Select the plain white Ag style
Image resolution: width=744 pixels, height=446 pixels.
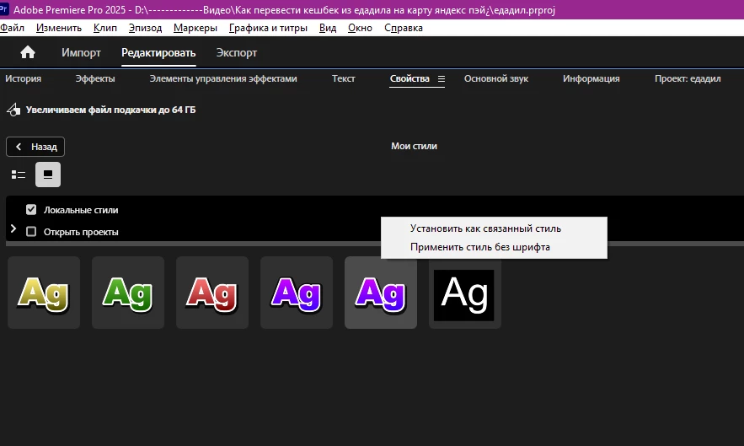click(465, 293)
